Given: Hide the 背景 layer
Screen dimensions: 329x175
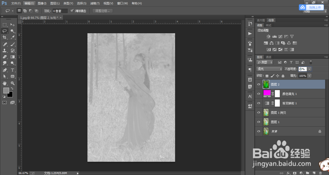Looking at the screenshot, I should [259, 131].
